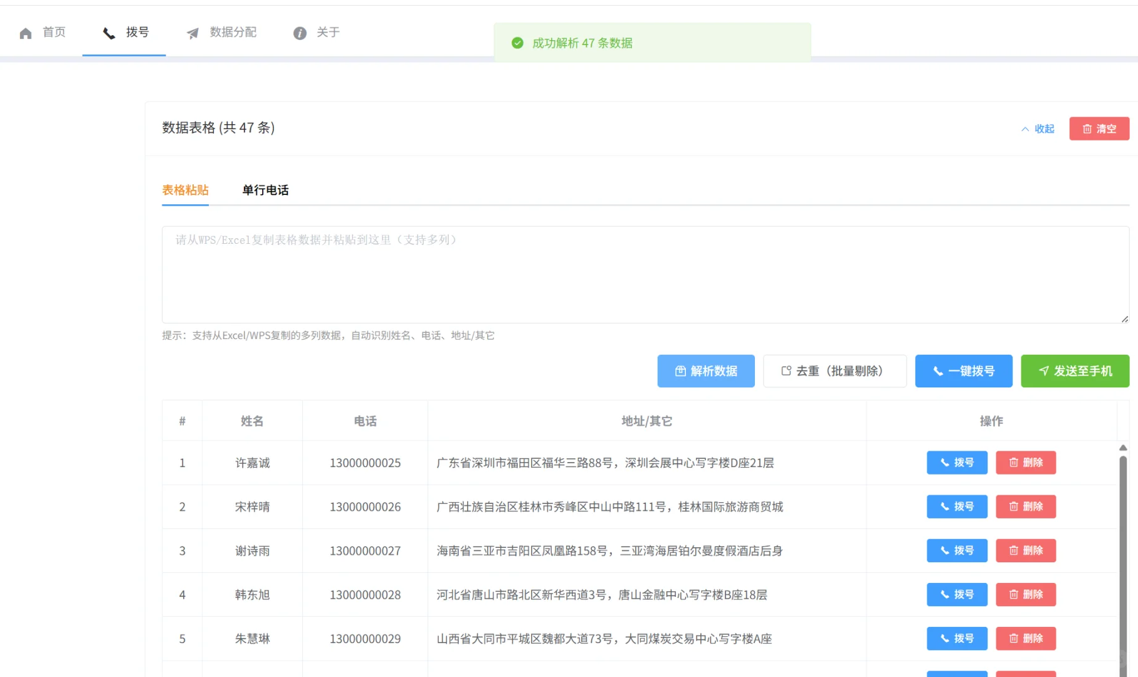1138x677 pixels.
Task: Delete the 宋梓晴 record
Action: 1026,506
